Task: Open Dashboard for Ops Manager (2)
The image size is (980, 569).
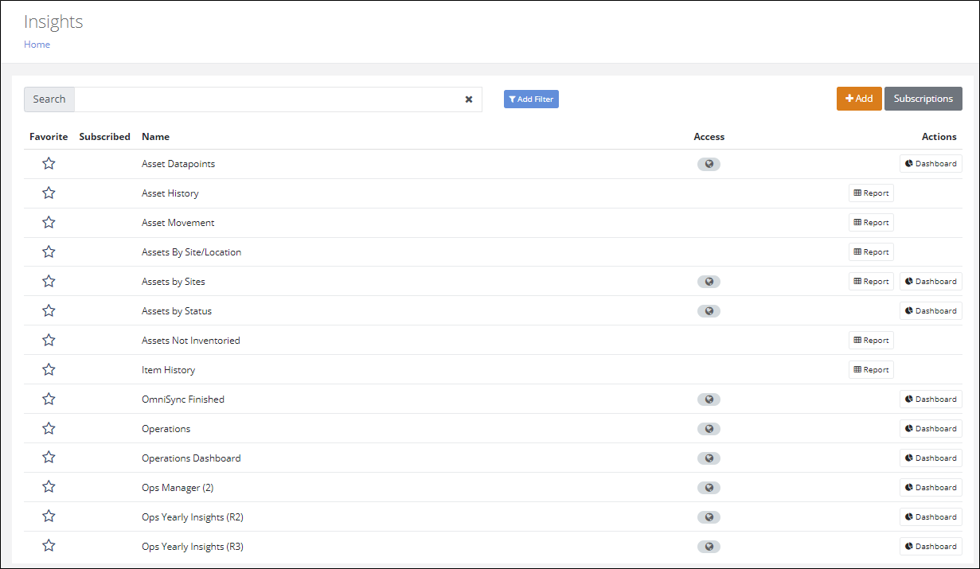Action: pyautogui.click(x=931, y=488)
